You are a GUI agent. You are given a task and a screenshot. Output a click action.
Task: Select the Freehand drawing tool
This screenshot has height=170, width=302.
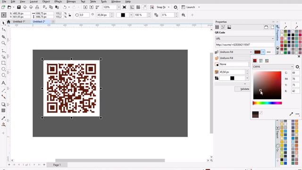pos(3,51)
